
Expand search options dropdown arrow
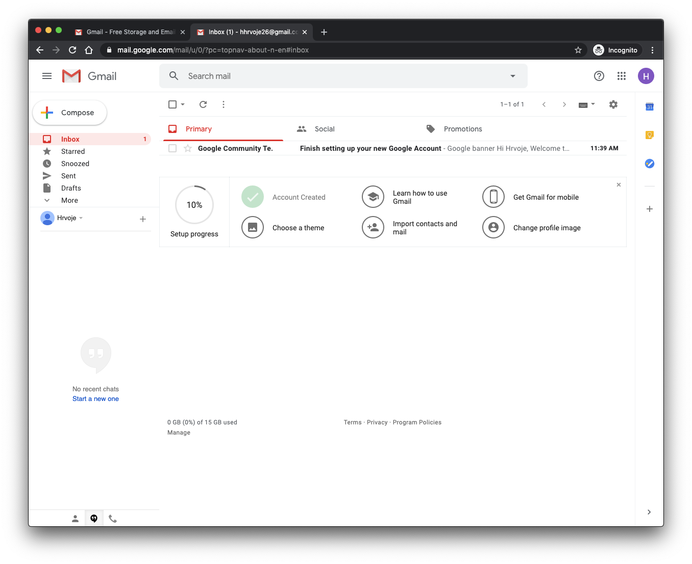[513, 76]
